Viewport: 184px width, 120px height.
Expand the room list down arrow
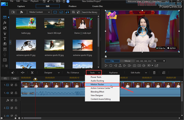click(7, 66)
